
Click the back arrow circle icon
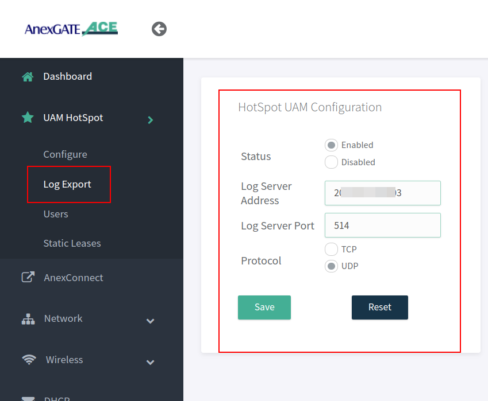159,29
